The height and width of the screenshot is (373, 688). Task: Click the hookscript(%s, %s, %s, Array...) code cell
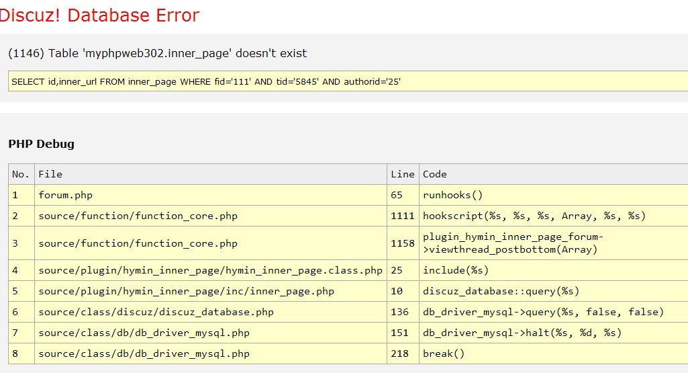[x=554, y=216]
